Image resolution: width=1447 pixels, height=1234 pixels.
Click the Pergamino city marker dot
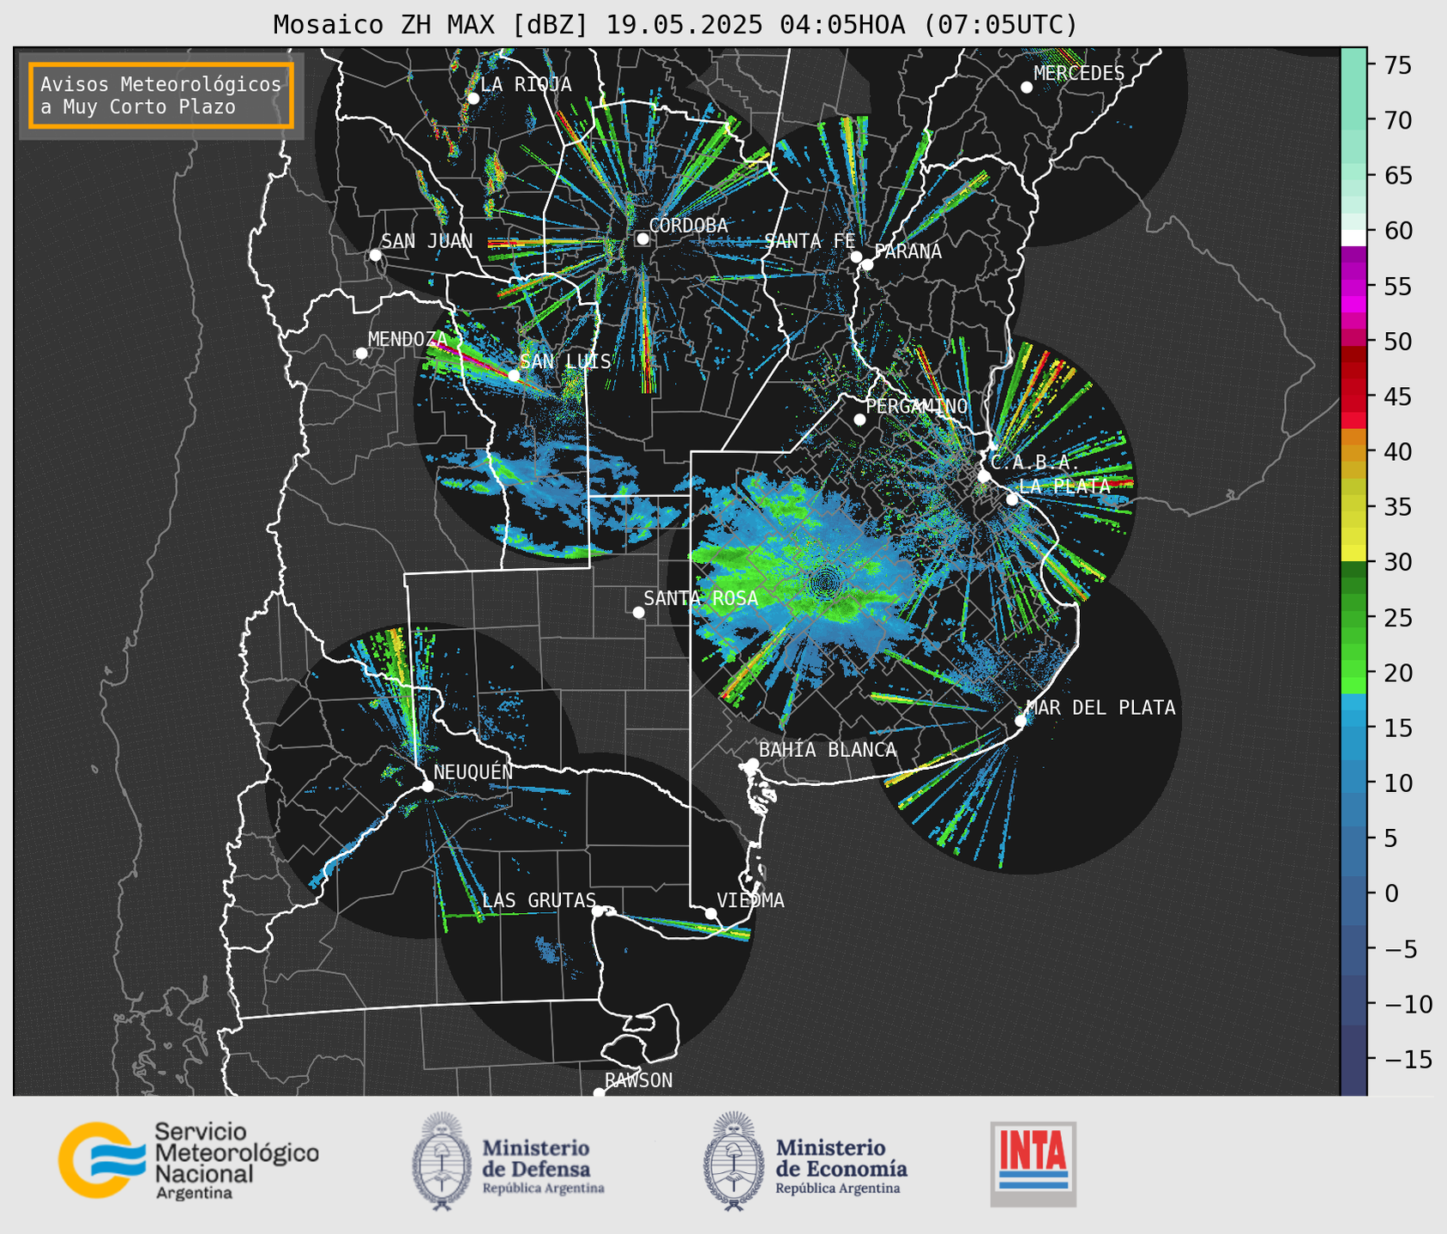click(x=859, y=420)
